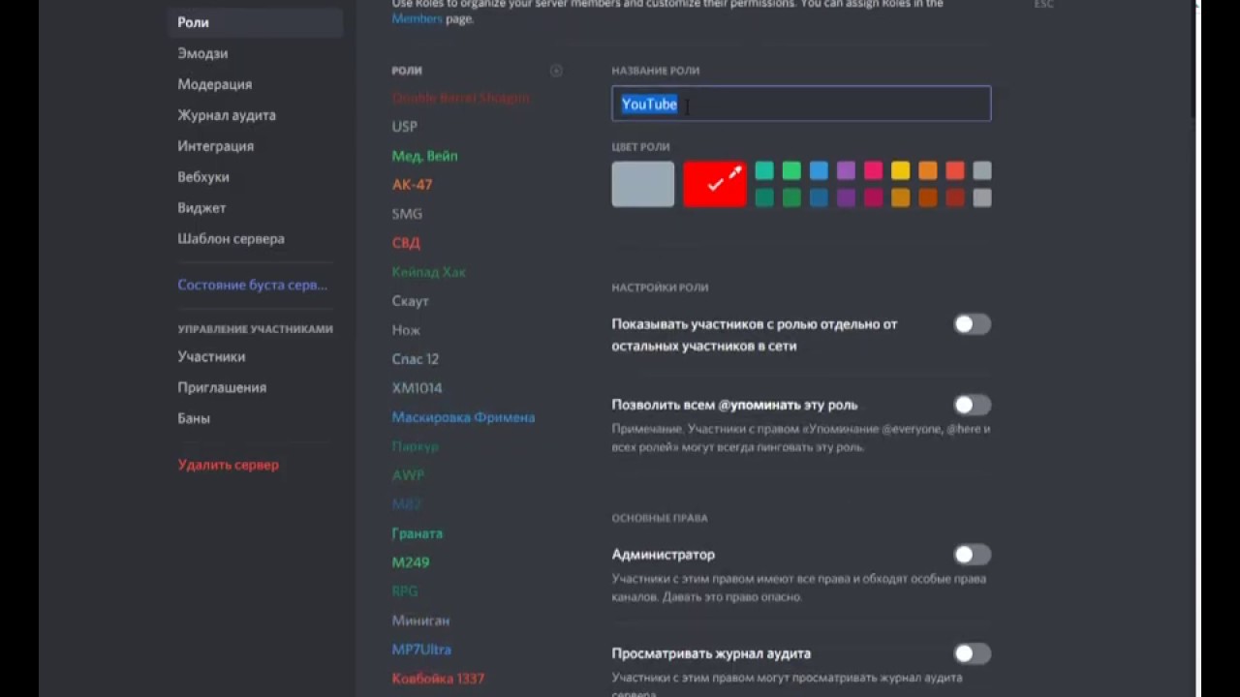
Task: Choose the light blue swatch in the top row
Action: [819, 170]
